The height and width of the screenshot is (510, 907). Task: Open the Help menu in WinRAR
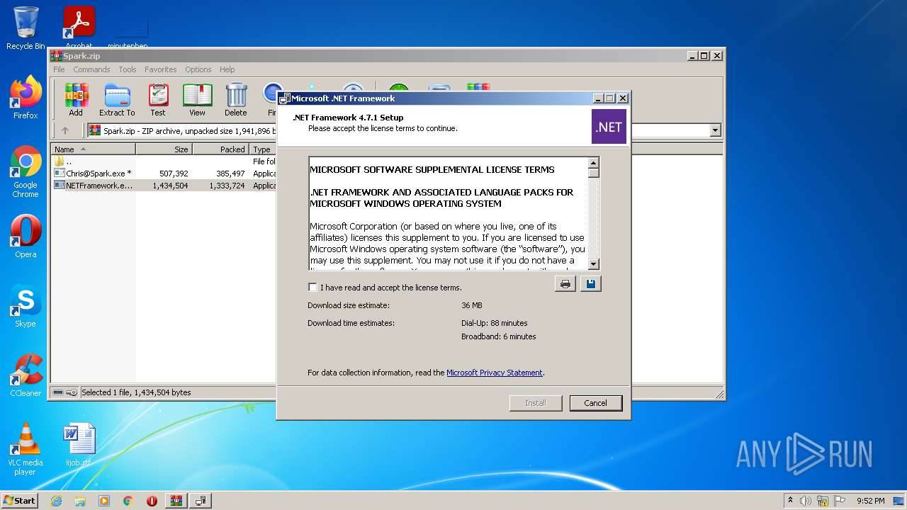pyautogui.click(x=227, y=69)
